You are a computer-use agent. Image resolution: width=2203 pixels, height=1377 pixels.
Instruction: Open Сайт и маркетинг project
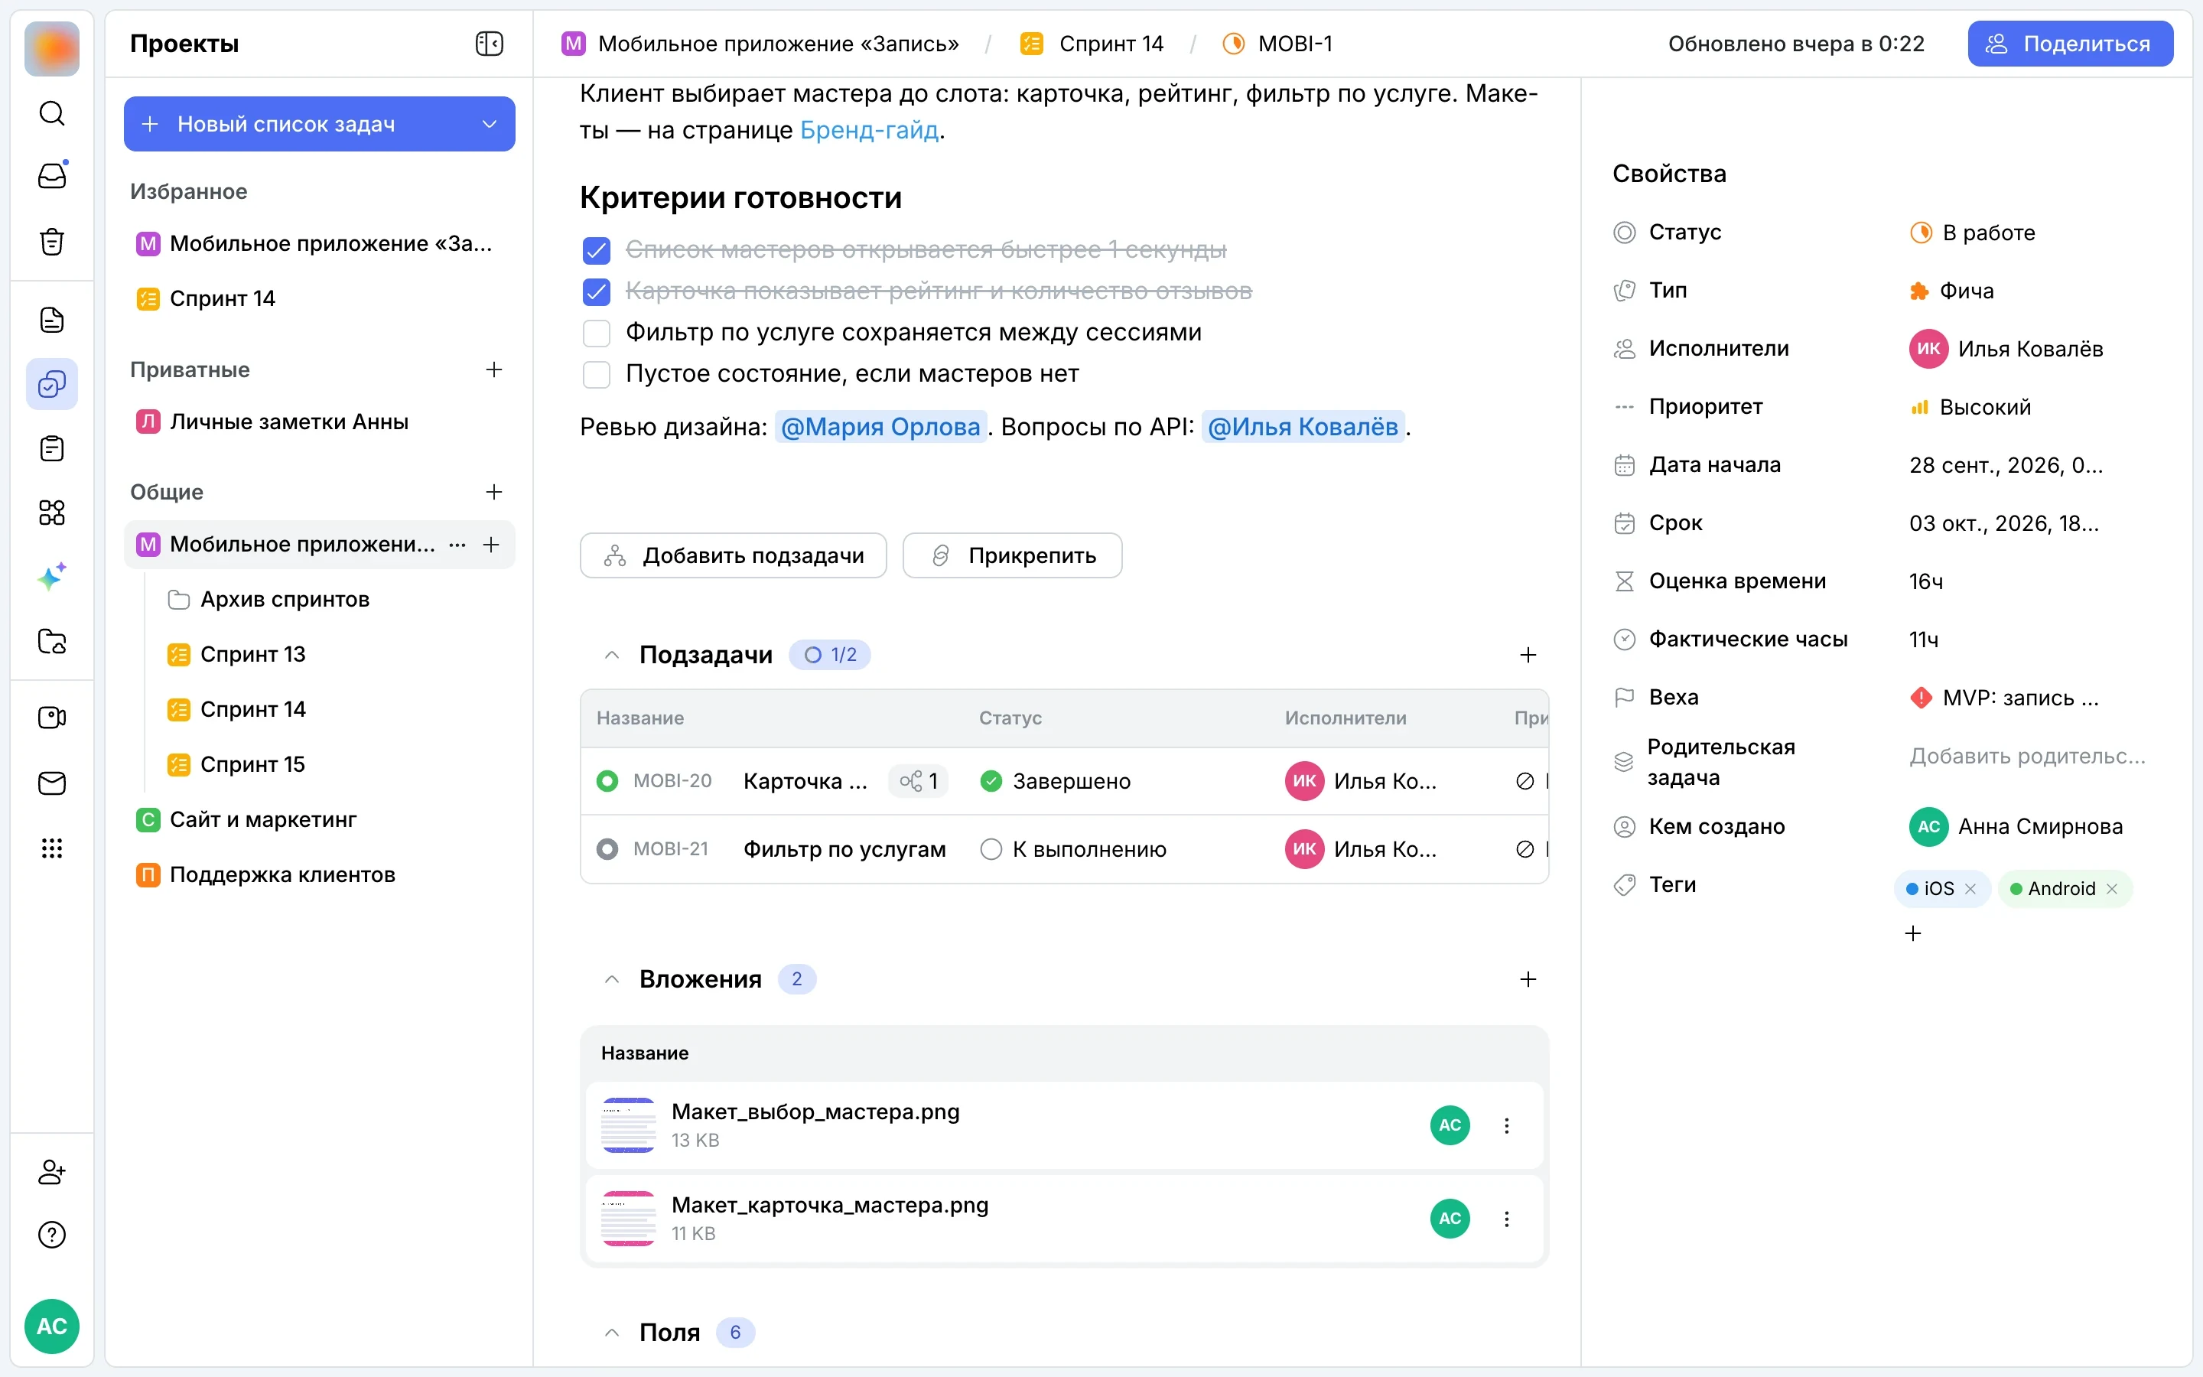tap(246, 819)
